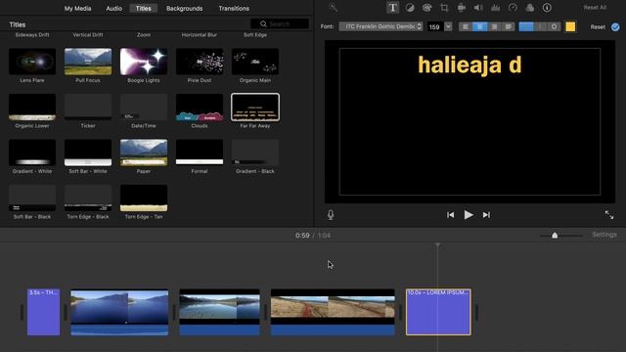626x352 pixels.
Task: Open the Speed speedometer tool
Action: 513,8
